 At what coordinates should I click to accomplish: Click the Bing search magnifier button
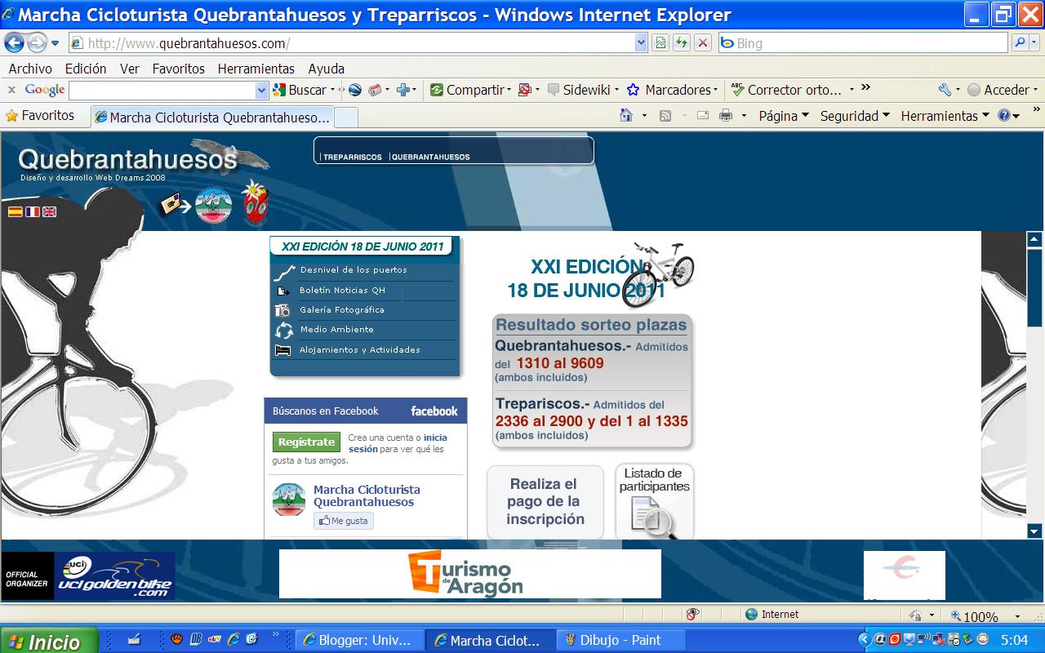1021,43
